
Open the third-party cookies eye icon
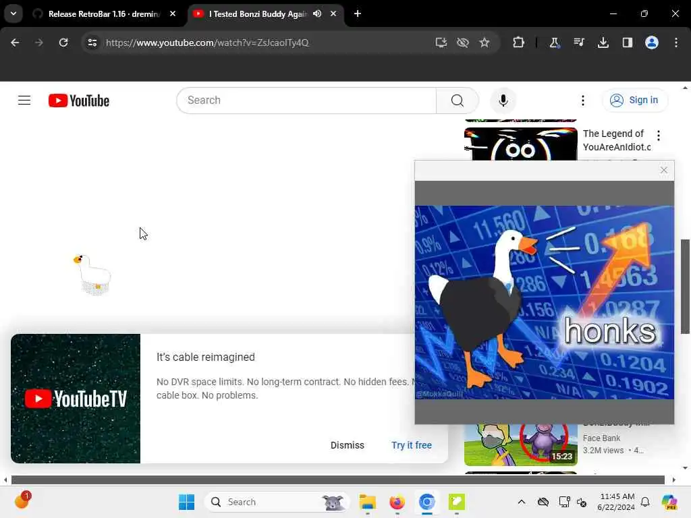463,42
